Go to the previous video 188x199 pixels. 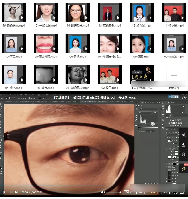pos(12,192)
